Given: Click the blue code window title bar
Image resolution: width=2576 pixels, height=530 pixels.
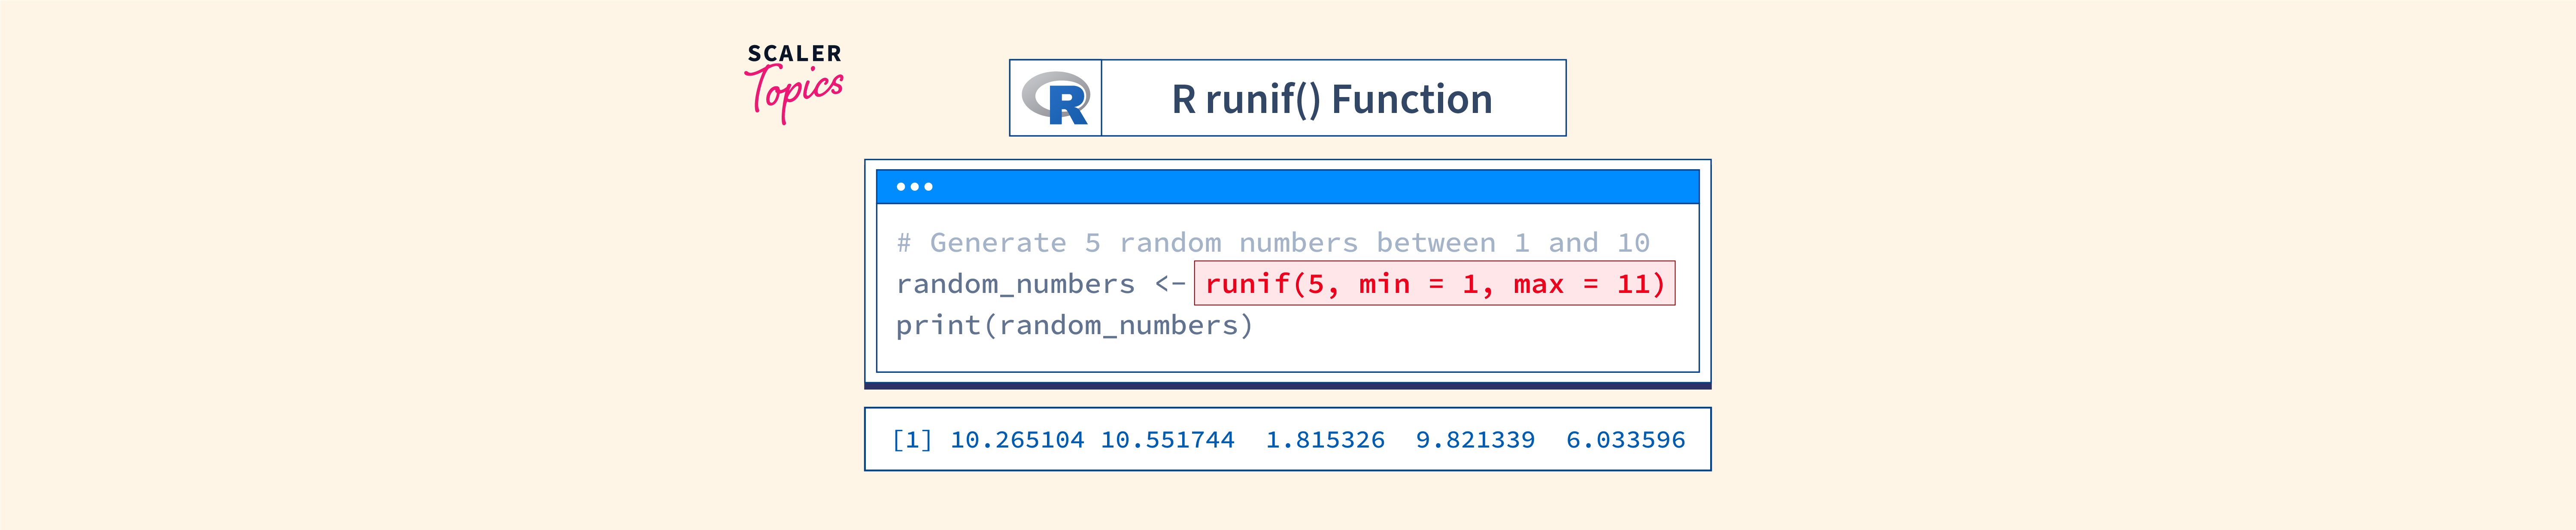Looking at the screenshot, I should coord(1300,187).
